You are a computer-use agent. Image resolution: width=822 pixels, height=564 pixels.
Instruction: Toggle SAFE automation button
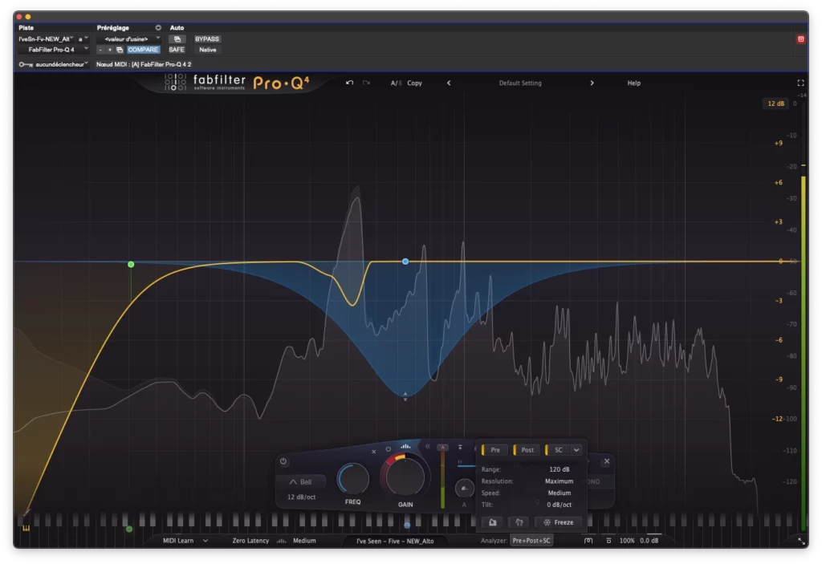pos(177,50)
